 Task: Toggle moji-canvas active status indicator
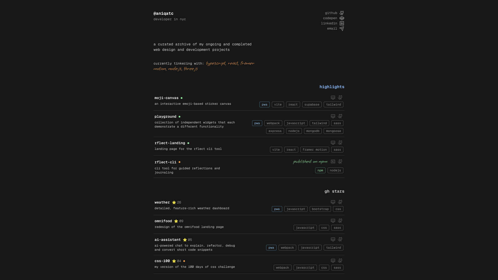tap(181, 98)
